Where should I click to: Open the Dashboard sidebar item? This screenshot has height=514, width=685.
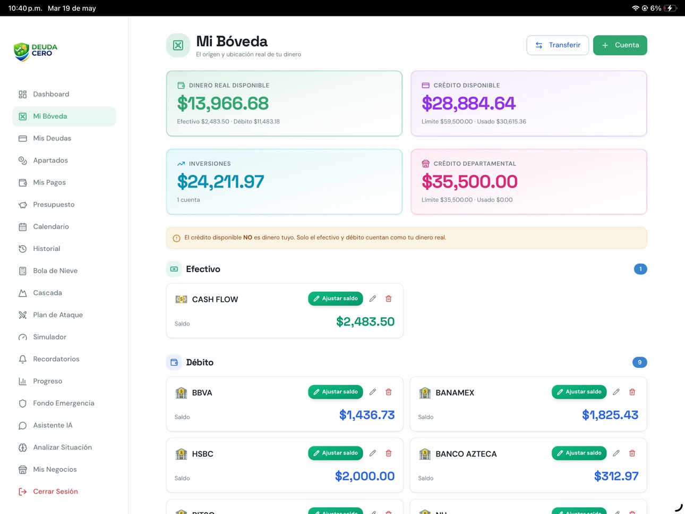click(64, 94)
